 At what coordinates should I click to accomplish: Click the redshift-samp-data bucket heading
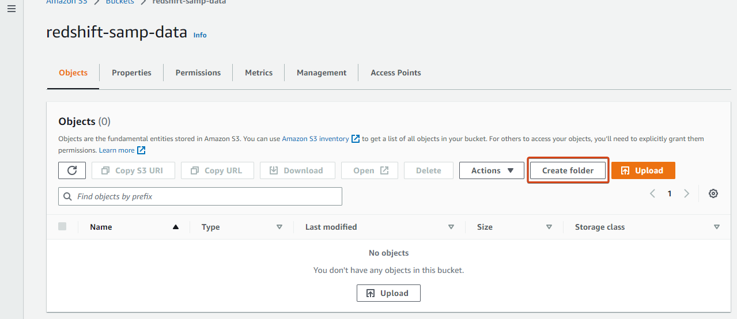[x=117, y=32]
